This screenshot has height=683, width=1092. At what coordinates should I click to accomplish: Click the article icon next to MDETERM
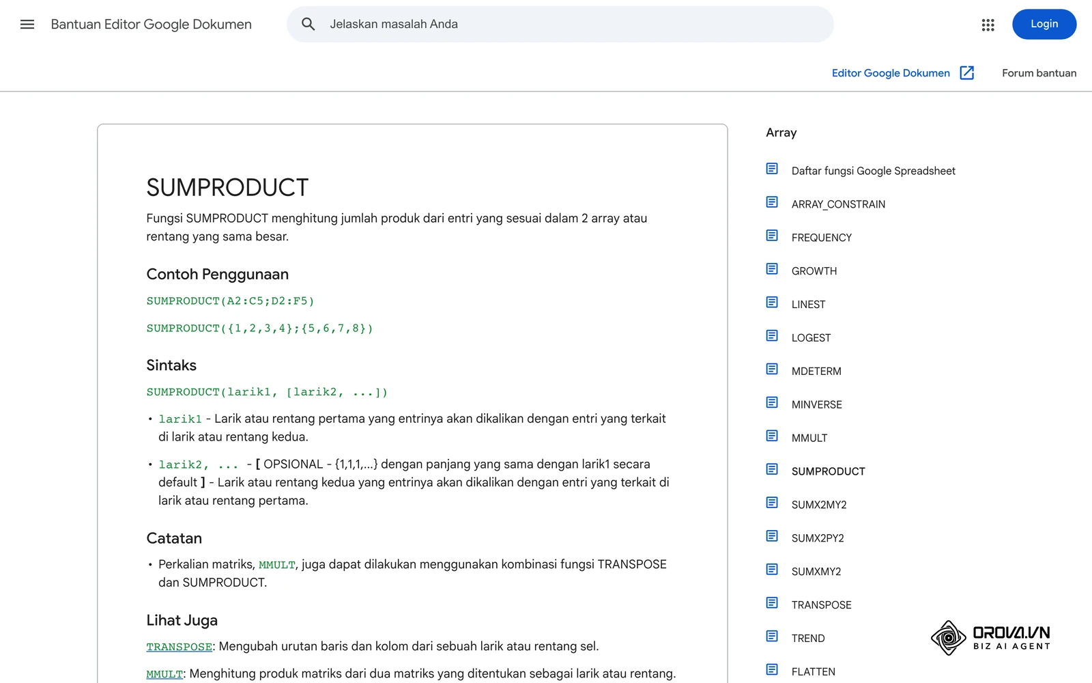coord(772,370)
